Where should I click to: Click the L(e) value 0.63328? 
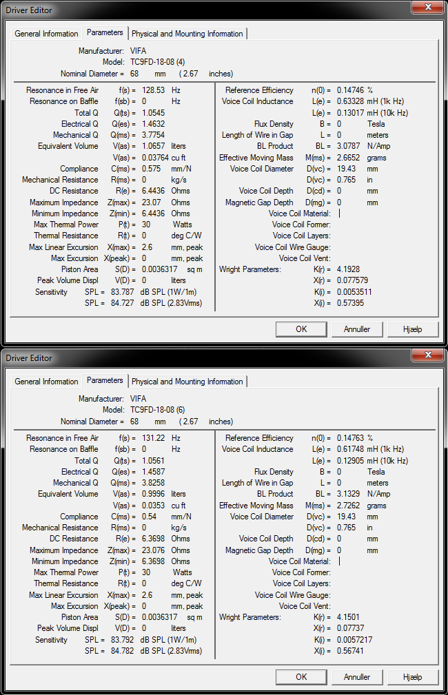[350, 101]
